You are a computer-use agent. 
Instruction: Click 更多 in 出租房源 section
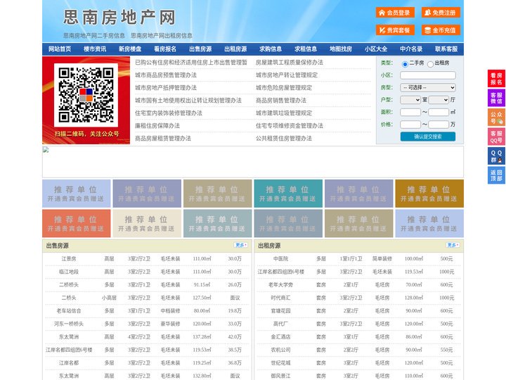453,246
